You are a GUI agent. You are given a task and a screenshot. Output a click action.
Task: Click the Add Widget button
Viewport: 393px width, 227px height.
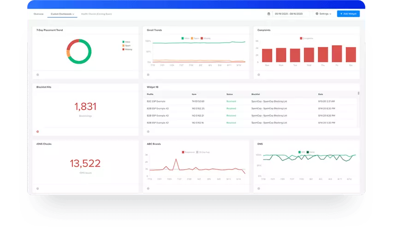pos(348,14)
